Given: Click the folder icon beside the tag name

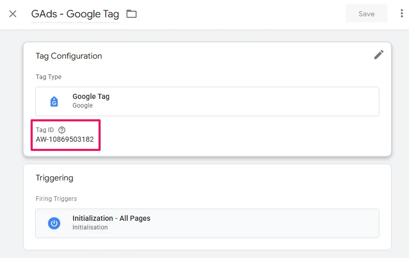Looking at the screenshot, I should coord(132,14).
